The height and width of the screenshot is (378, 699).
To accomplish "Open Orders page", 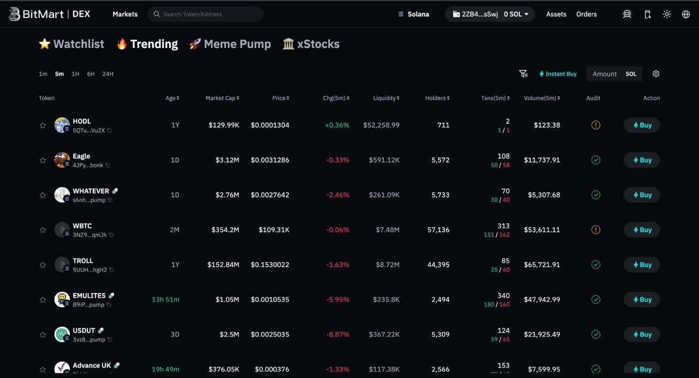I will tap(587, 14).
